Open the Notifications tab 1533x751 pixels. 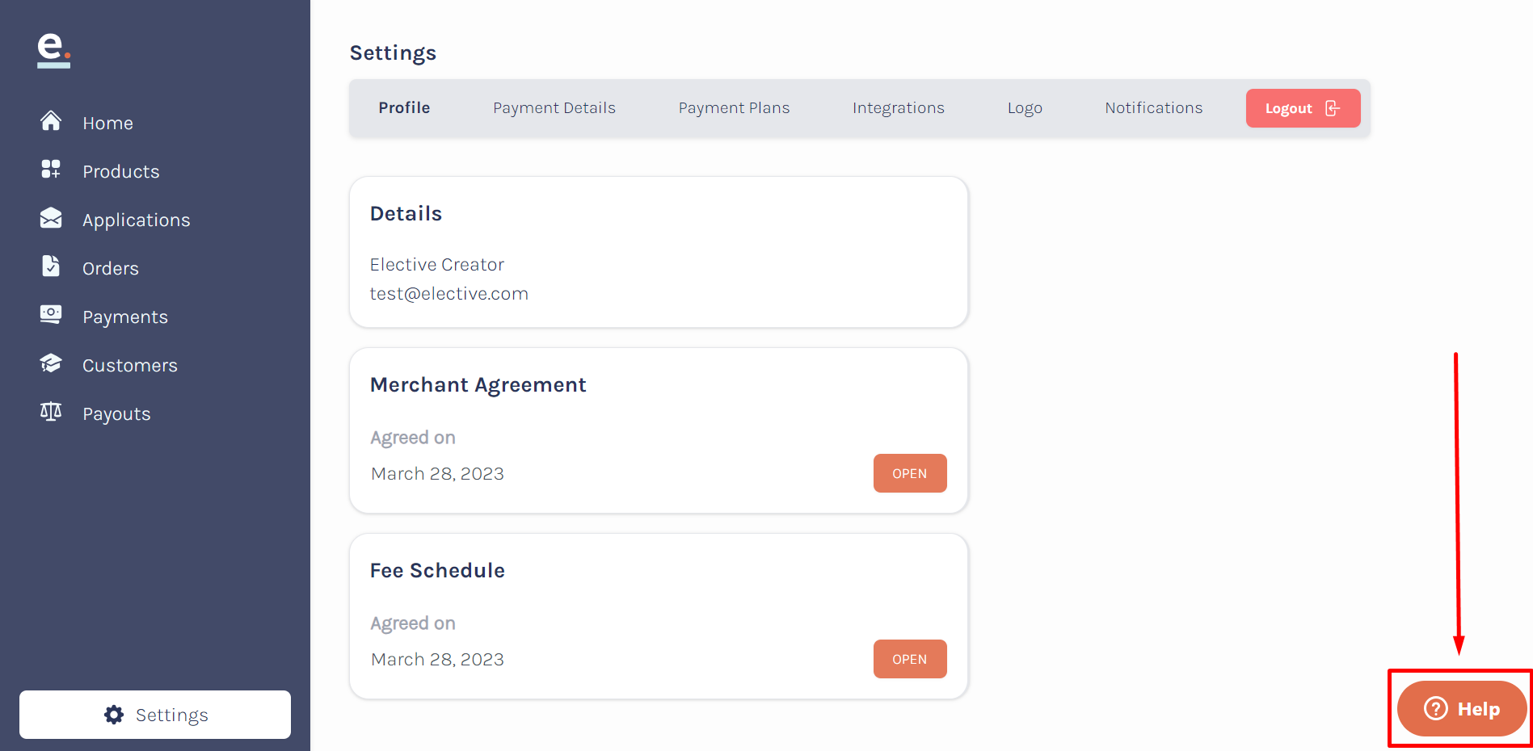click(x=1154, y=108)
